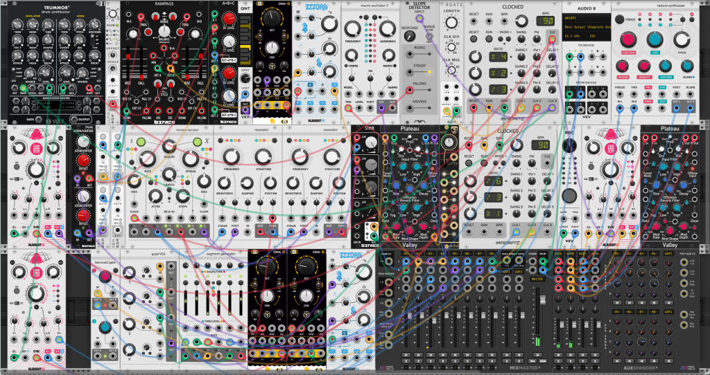This screenshot has height=375, width=710.
Task: Click the OCT knob on the top ONA module
Action: (x=271, y=17)
